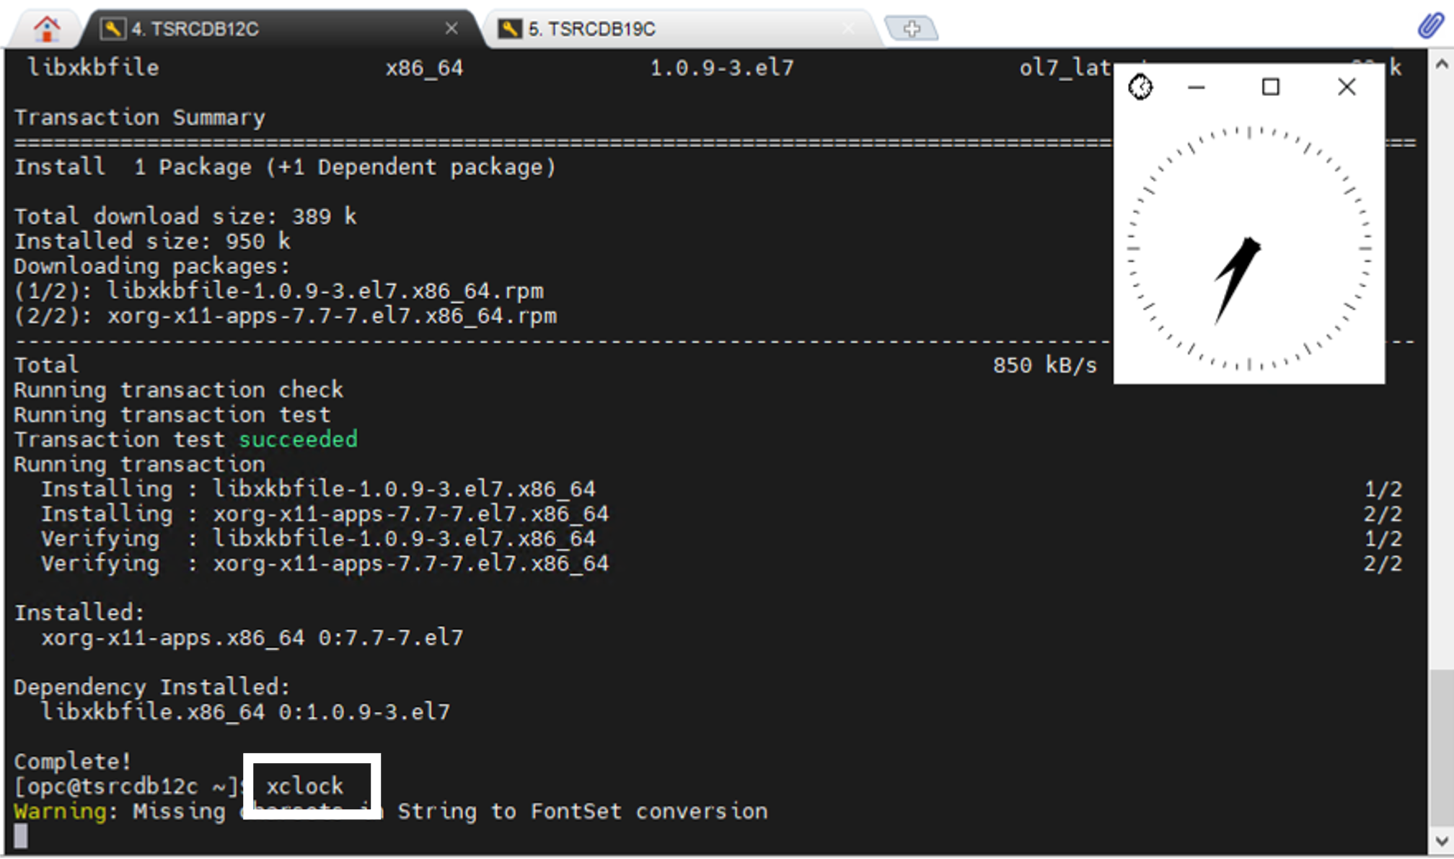
Task: Click the terminal cursor block
Action: click(x=21, y=836)
